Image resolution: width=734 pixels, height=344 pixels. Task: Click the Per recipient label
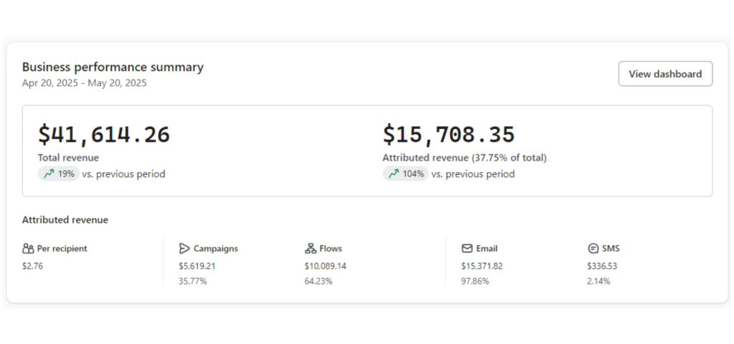pyautogui.click(x=62, y=249)
